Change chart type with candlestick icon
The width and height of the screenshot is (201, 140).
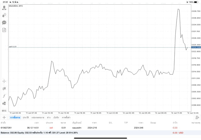coord(4,89)
